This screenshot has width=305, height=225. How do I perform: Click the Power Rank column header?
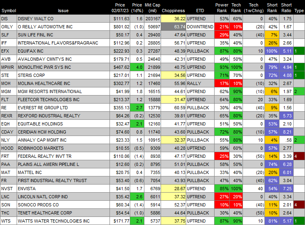point(222,8)
